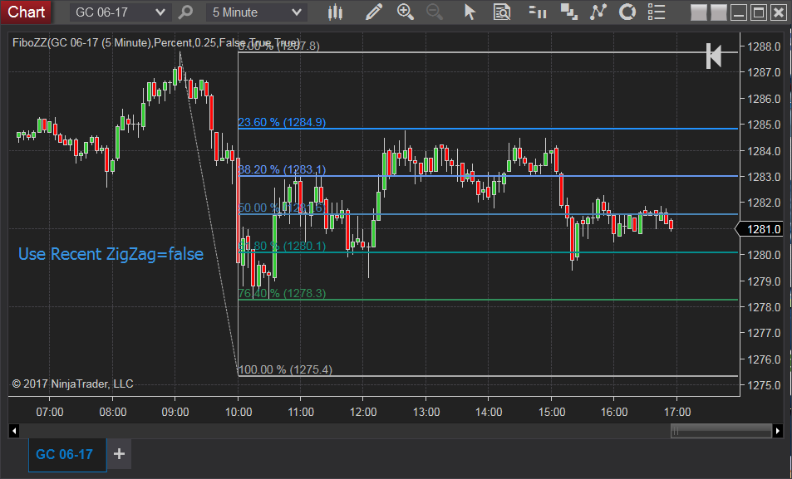Open the drawing tools pencil menu

[373, 12]
